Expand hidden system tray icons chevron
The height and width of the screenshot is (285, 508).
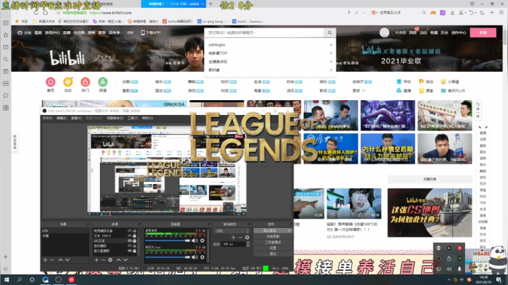(x=449, y=280)
